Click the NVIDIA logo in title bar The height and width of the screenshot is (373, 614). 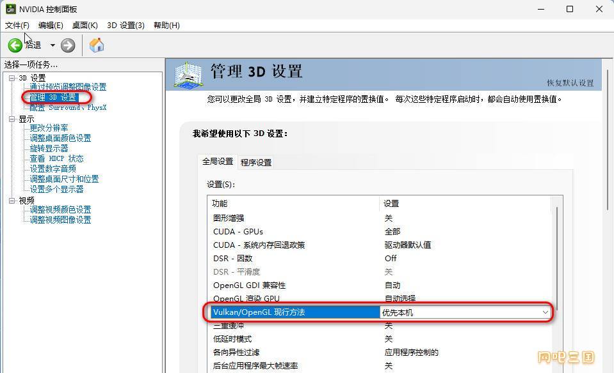coord(11,9)
